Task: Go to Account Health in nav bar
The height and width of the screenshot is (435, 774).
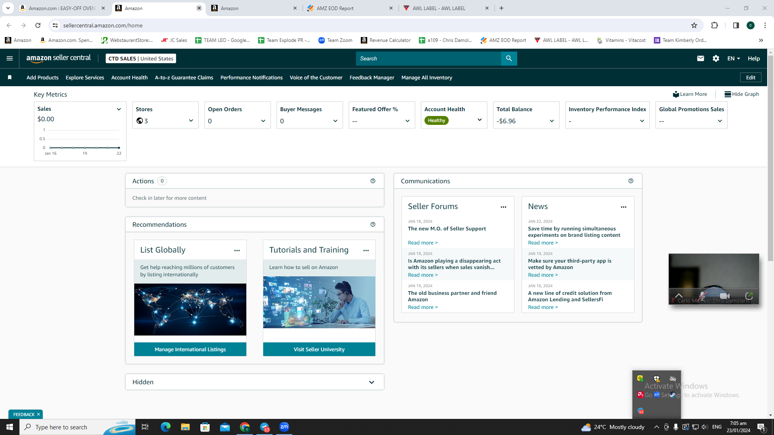Action: pos(129,77)
